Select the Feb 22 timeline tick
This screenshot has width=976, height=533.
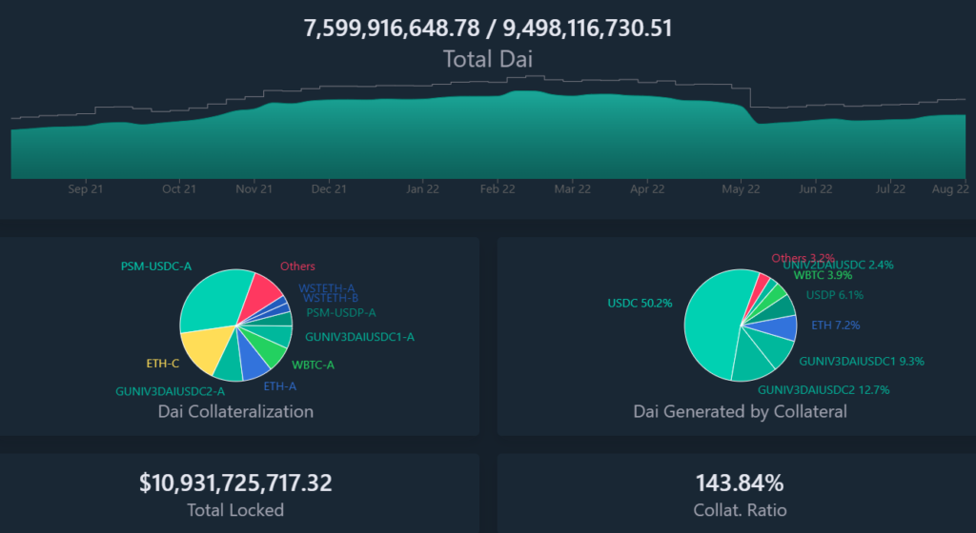(498, 189)
